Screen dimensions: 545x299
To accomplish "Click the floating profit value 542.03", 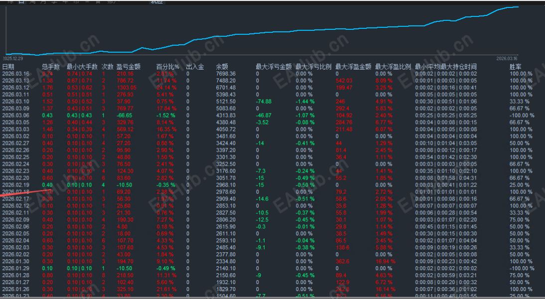I will [x=344, y=81].
